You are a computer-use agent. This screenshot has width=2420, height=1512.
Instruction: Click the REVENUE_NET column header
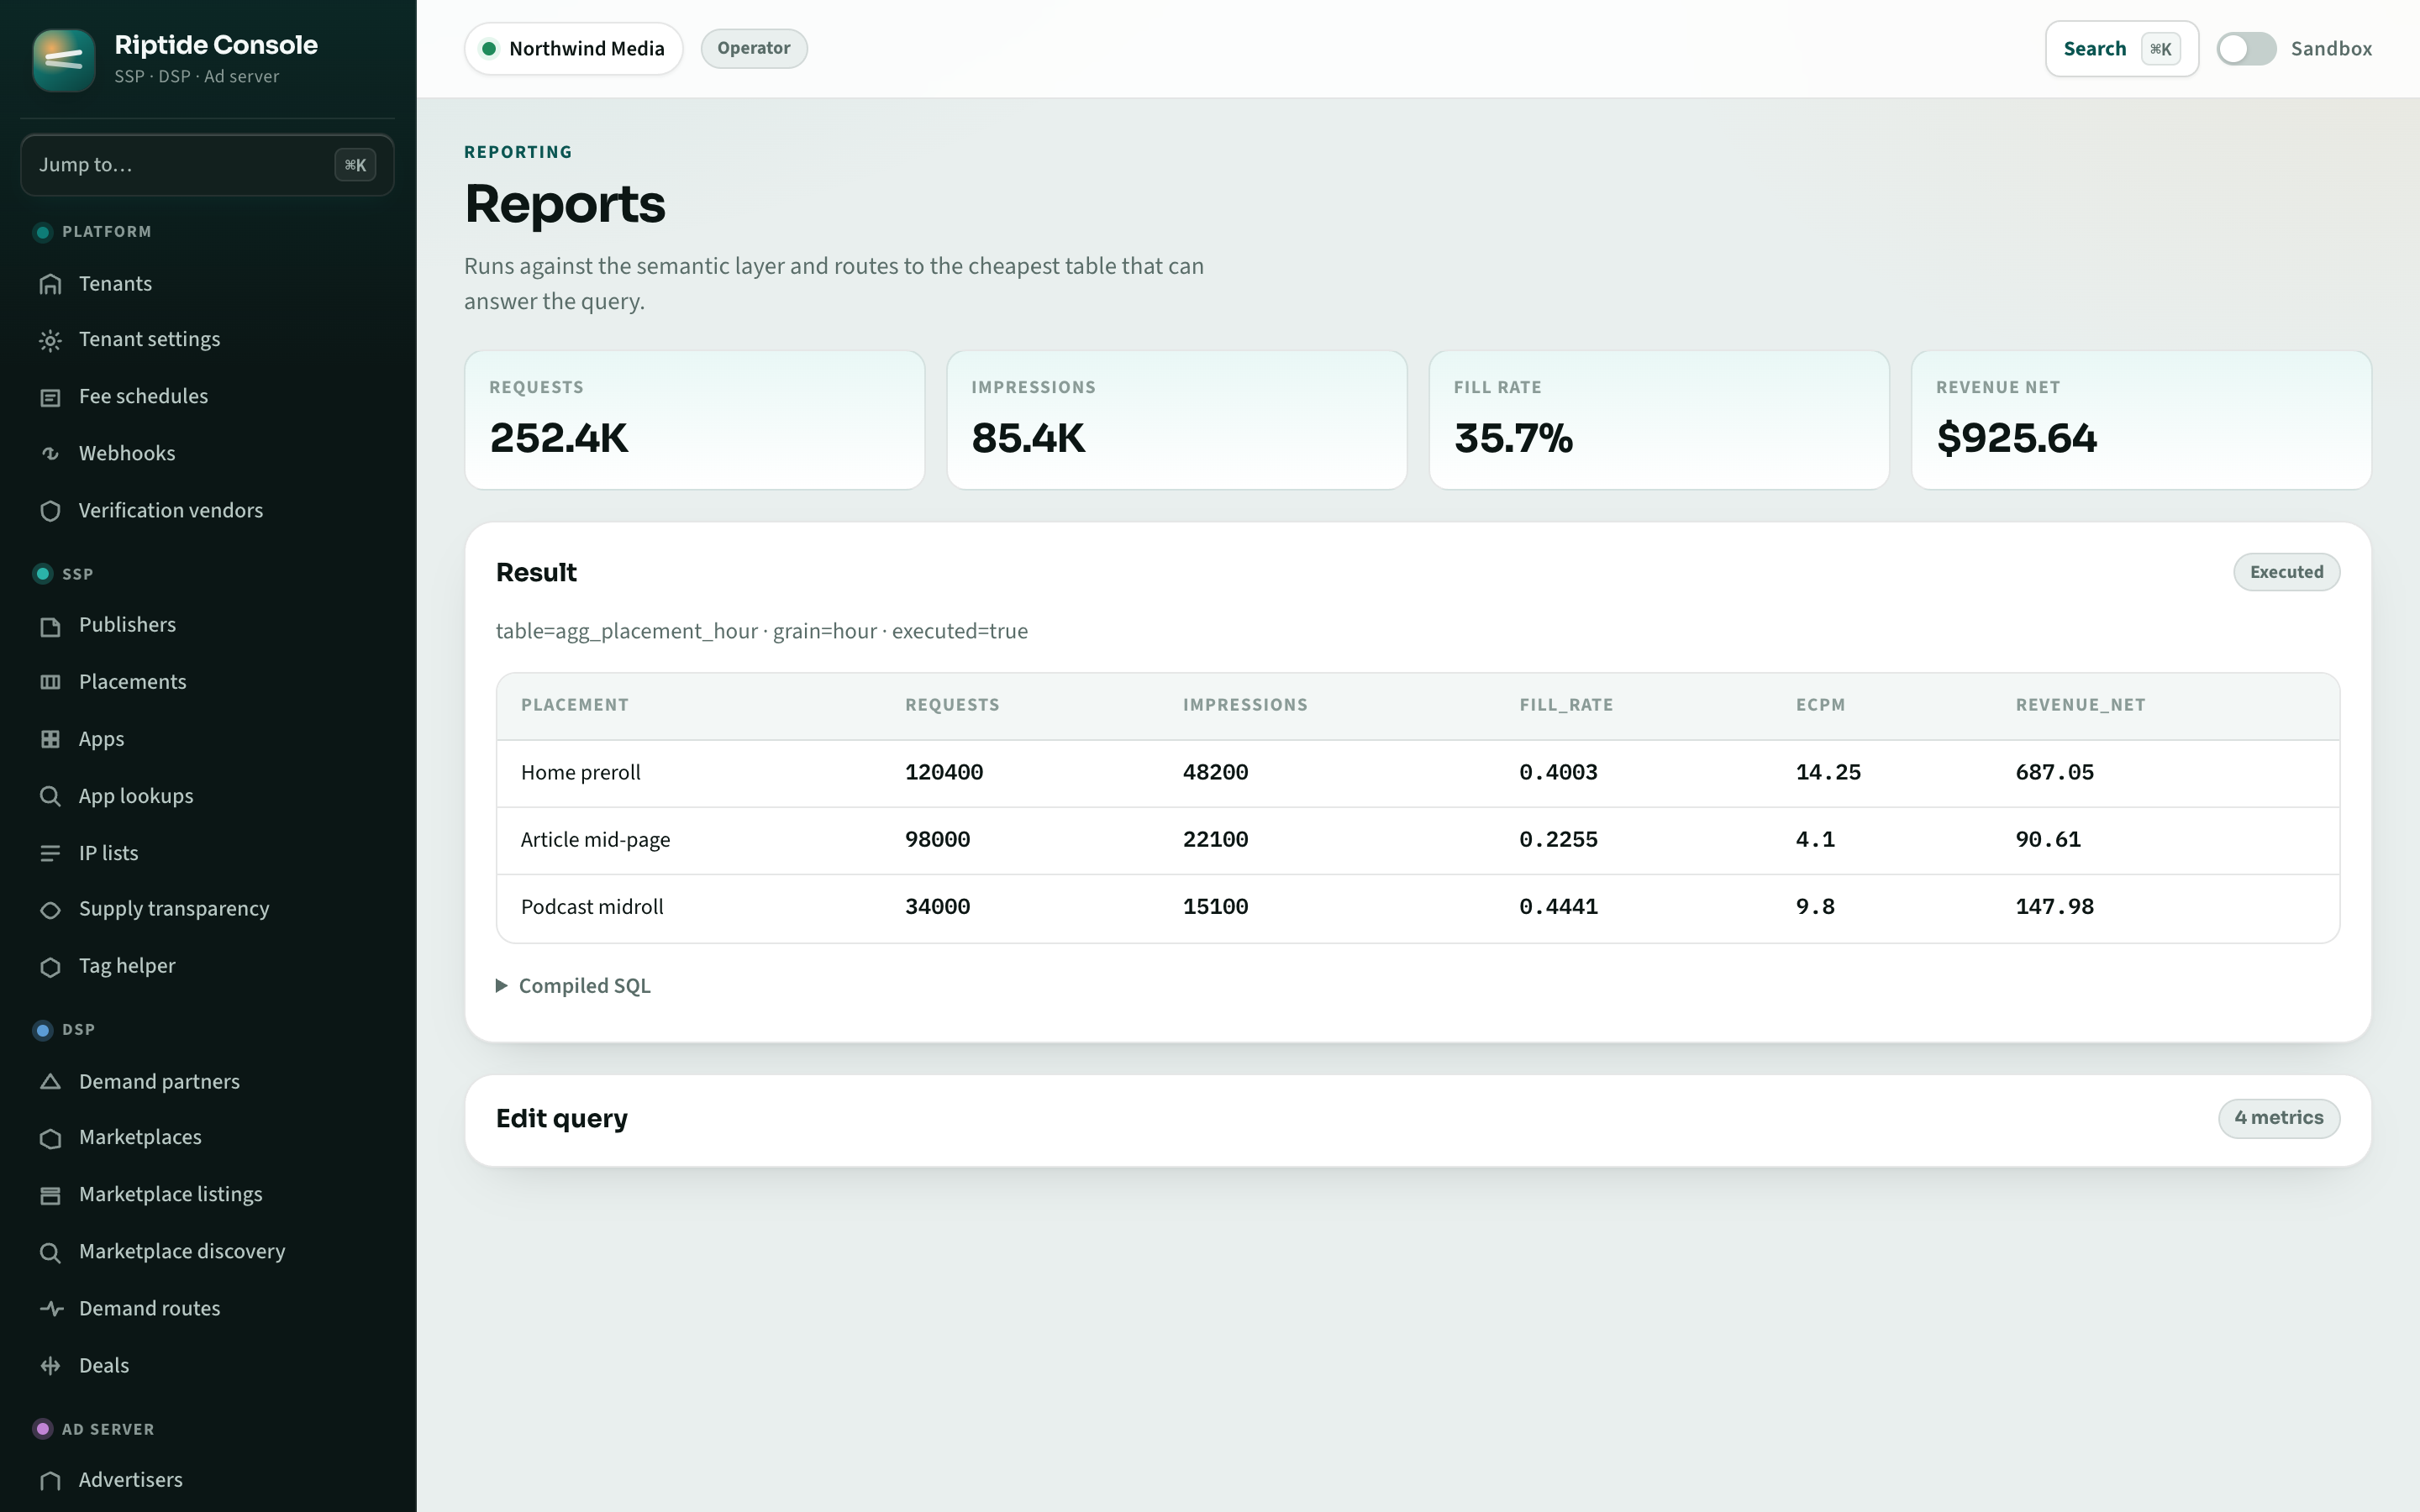click(2080, 705)
